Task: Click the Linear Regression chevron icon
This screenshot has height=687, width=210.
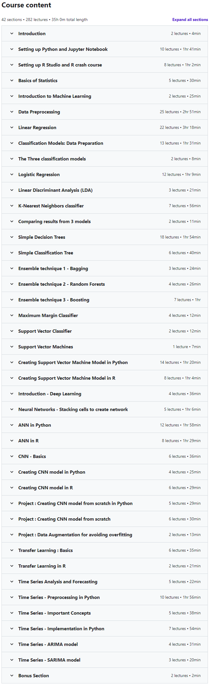Action: click(12, 127)
